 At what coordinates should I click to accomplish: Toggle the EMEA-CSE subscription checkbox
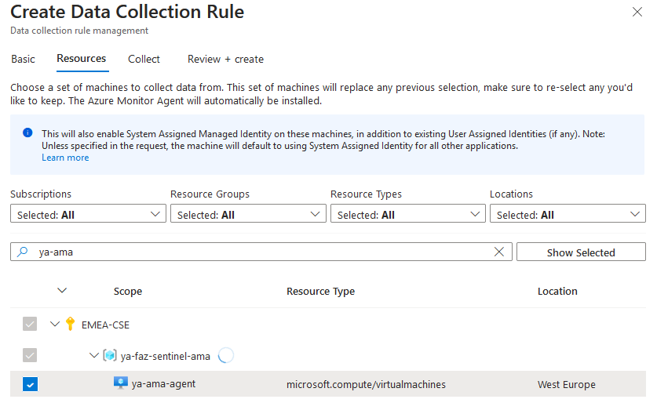click(31, 324)
